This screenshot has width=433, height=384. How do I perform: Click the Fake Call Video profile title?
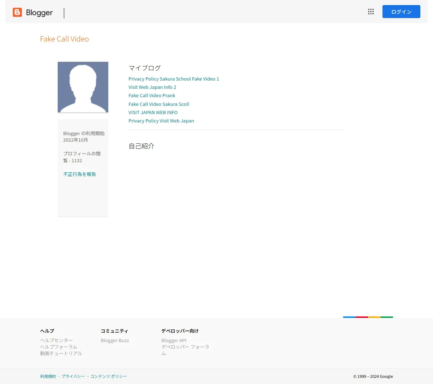[x=65, y=39]
